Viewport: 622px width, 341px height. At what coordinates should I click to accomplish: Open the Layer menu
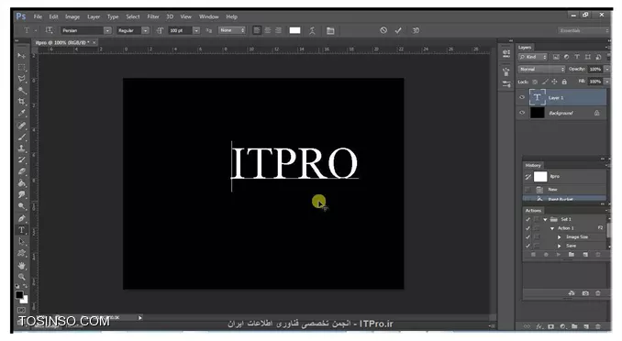point(94,16)
